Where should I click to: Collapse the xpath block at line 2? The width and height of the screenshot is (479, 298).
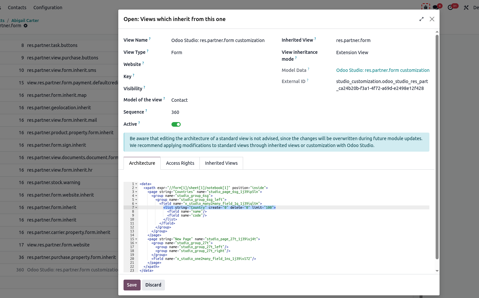pyautogui.click(x=136, y=188)
